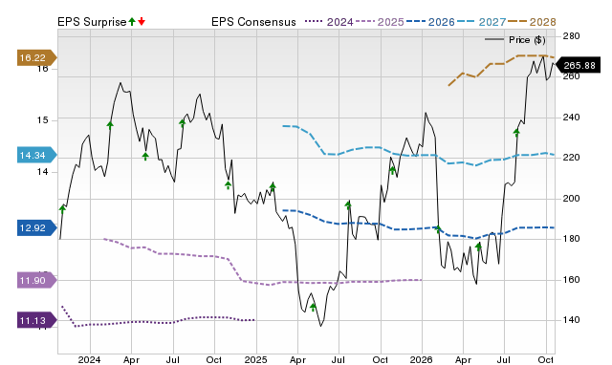Click the 15 EPS axis label
Screen dimensions: 612x365
(42, 120)
